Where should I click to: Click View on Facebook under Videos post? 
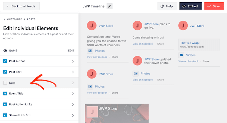point(188,61)
